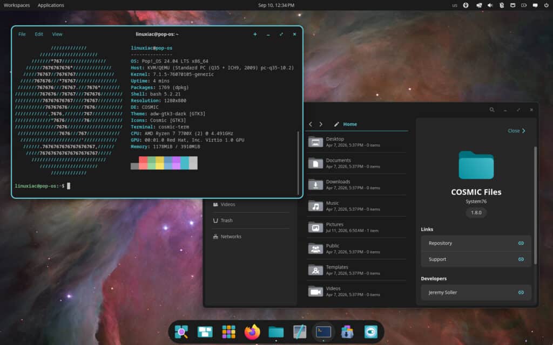Screen dimensions: 553x345
Task: Open the Edit menu in terminal
Action: click(39, 34)
